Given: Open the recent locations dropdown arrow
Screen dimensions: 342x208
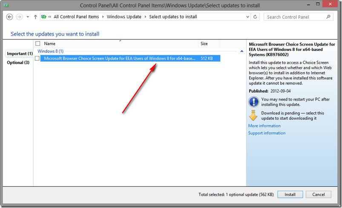Looking at the screenshot, I should [x=28, y=17].
